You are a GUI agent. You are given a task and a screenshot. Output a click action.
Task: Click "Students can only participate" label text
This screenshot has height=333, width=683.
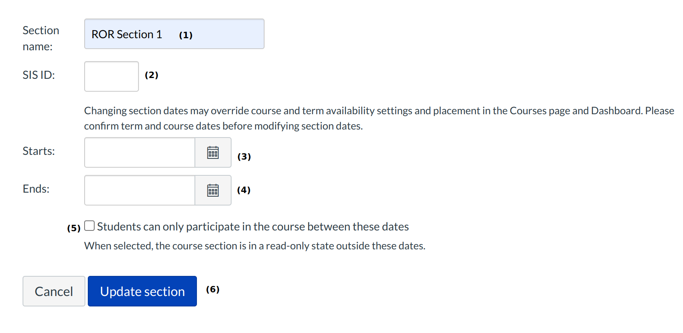(x=253, y=227)
